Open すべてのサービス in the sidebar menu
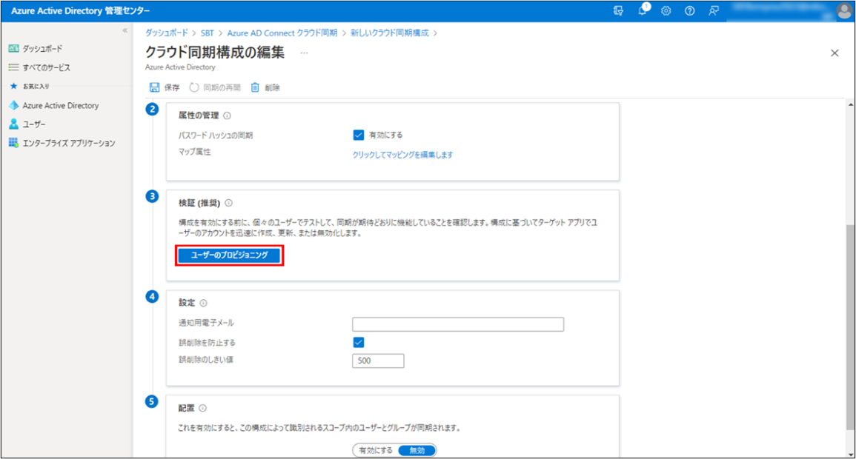This screenshot has width=856, height=459. click(47, 67)
